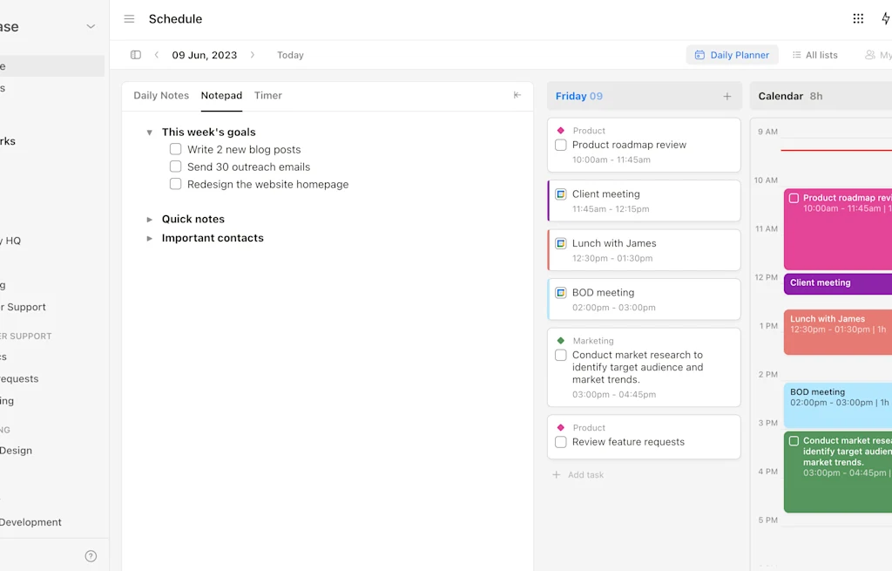Click calendar icon on BOD meeting card

tap(560, 293)
